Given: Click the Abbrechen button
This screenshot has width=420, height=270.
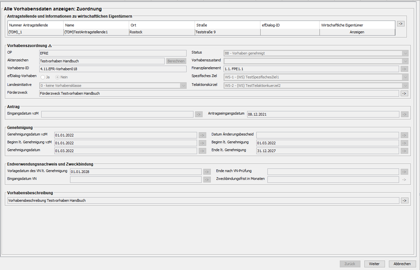Looking at the screenshot, I should (402, 264).
